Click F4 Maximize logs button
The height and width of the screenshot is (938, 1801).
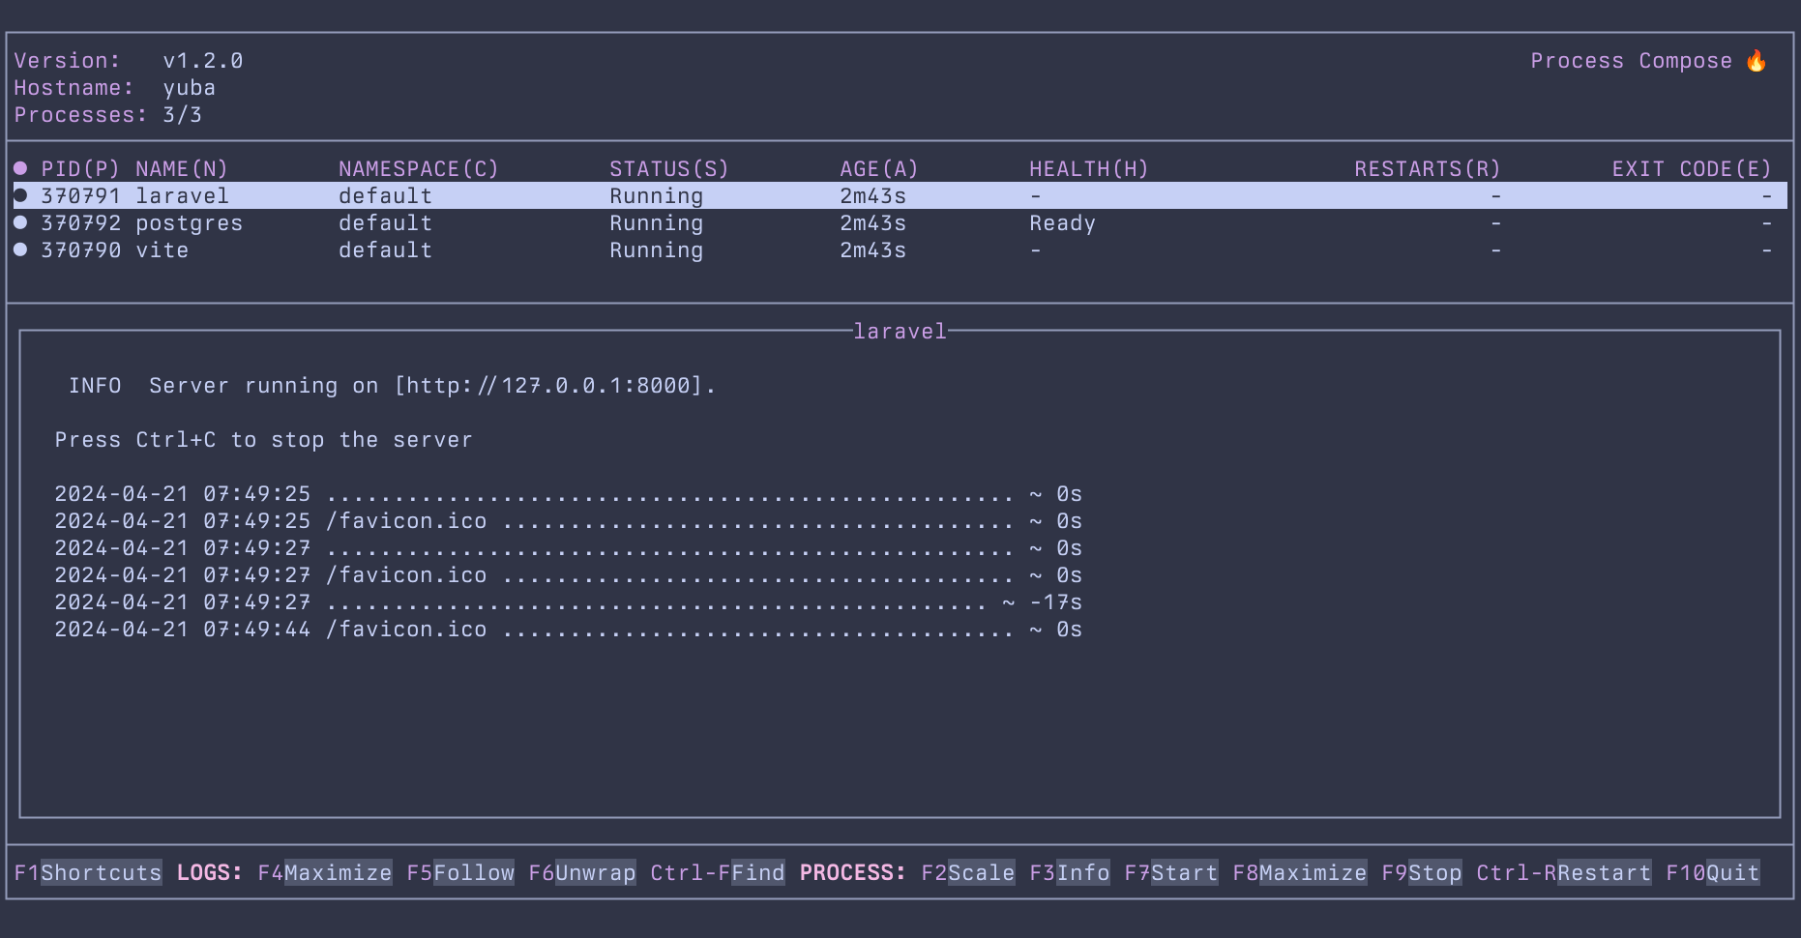[325, 873]
